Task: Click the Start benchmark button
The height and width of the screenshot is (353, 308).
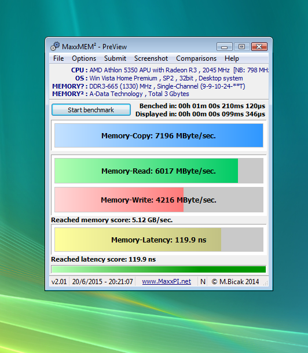Action: [x=91, y=110]
